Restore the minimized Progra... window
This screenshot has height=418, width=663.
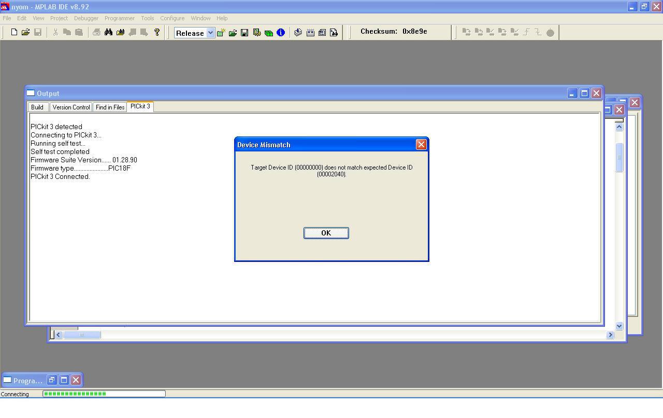pos(52,380)
